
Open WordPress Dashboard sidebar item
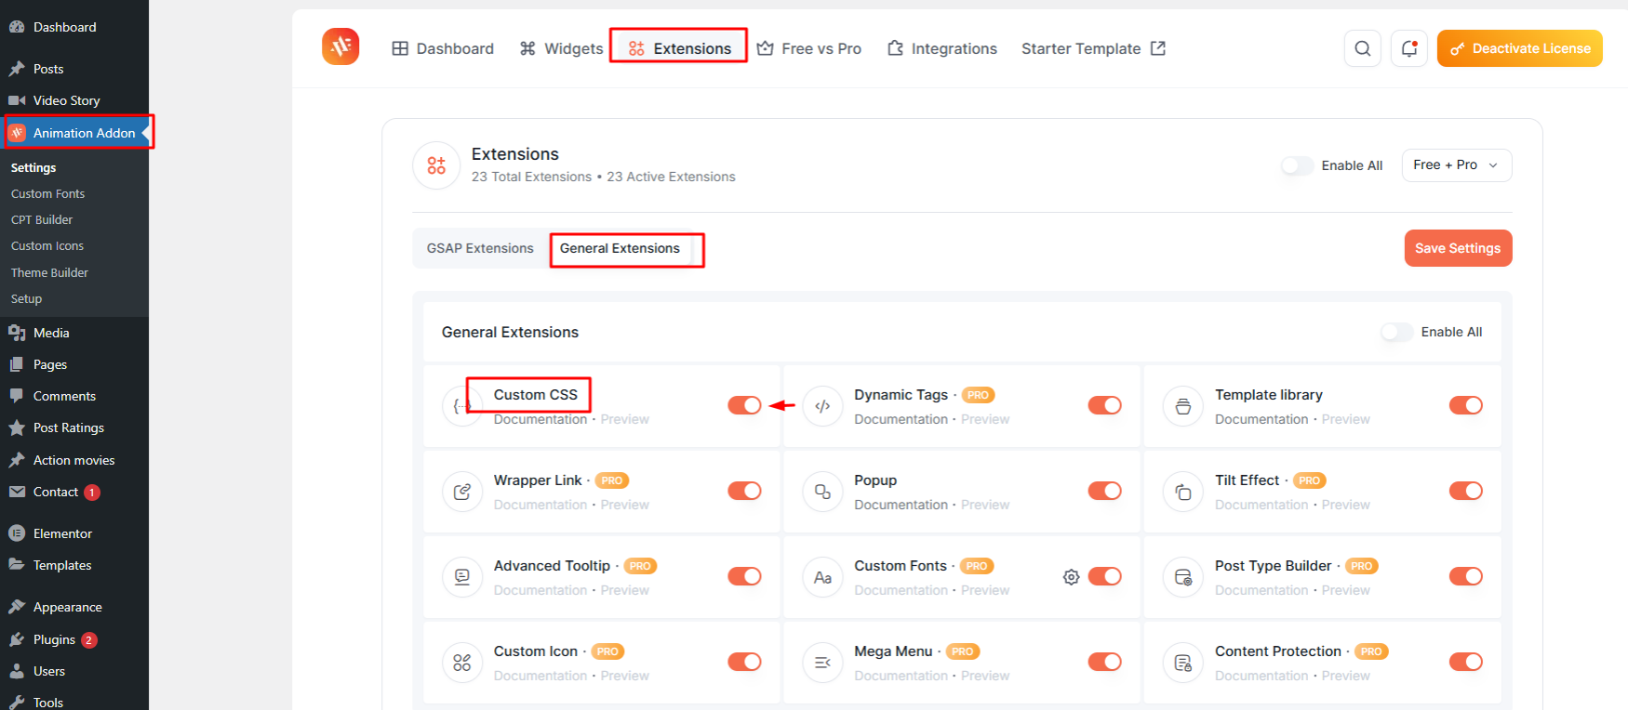pyautogui.click(x=74, y=27)
